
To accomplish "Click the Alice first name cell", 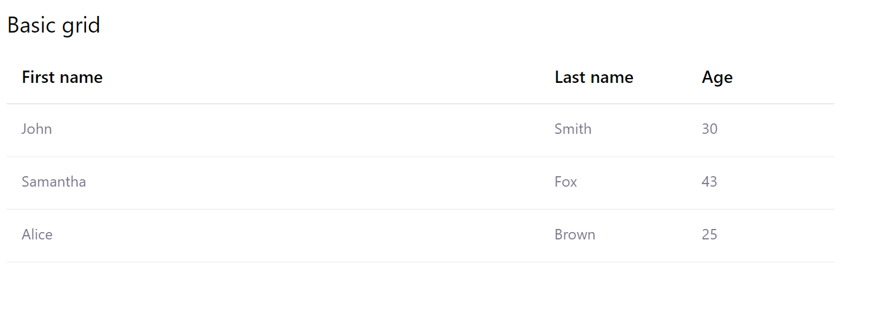I will (x=37, y=235).
